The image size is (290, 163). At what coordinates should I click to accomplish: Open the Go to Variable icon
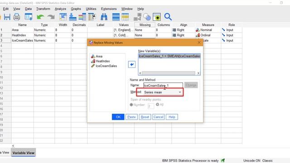point(72,17)
